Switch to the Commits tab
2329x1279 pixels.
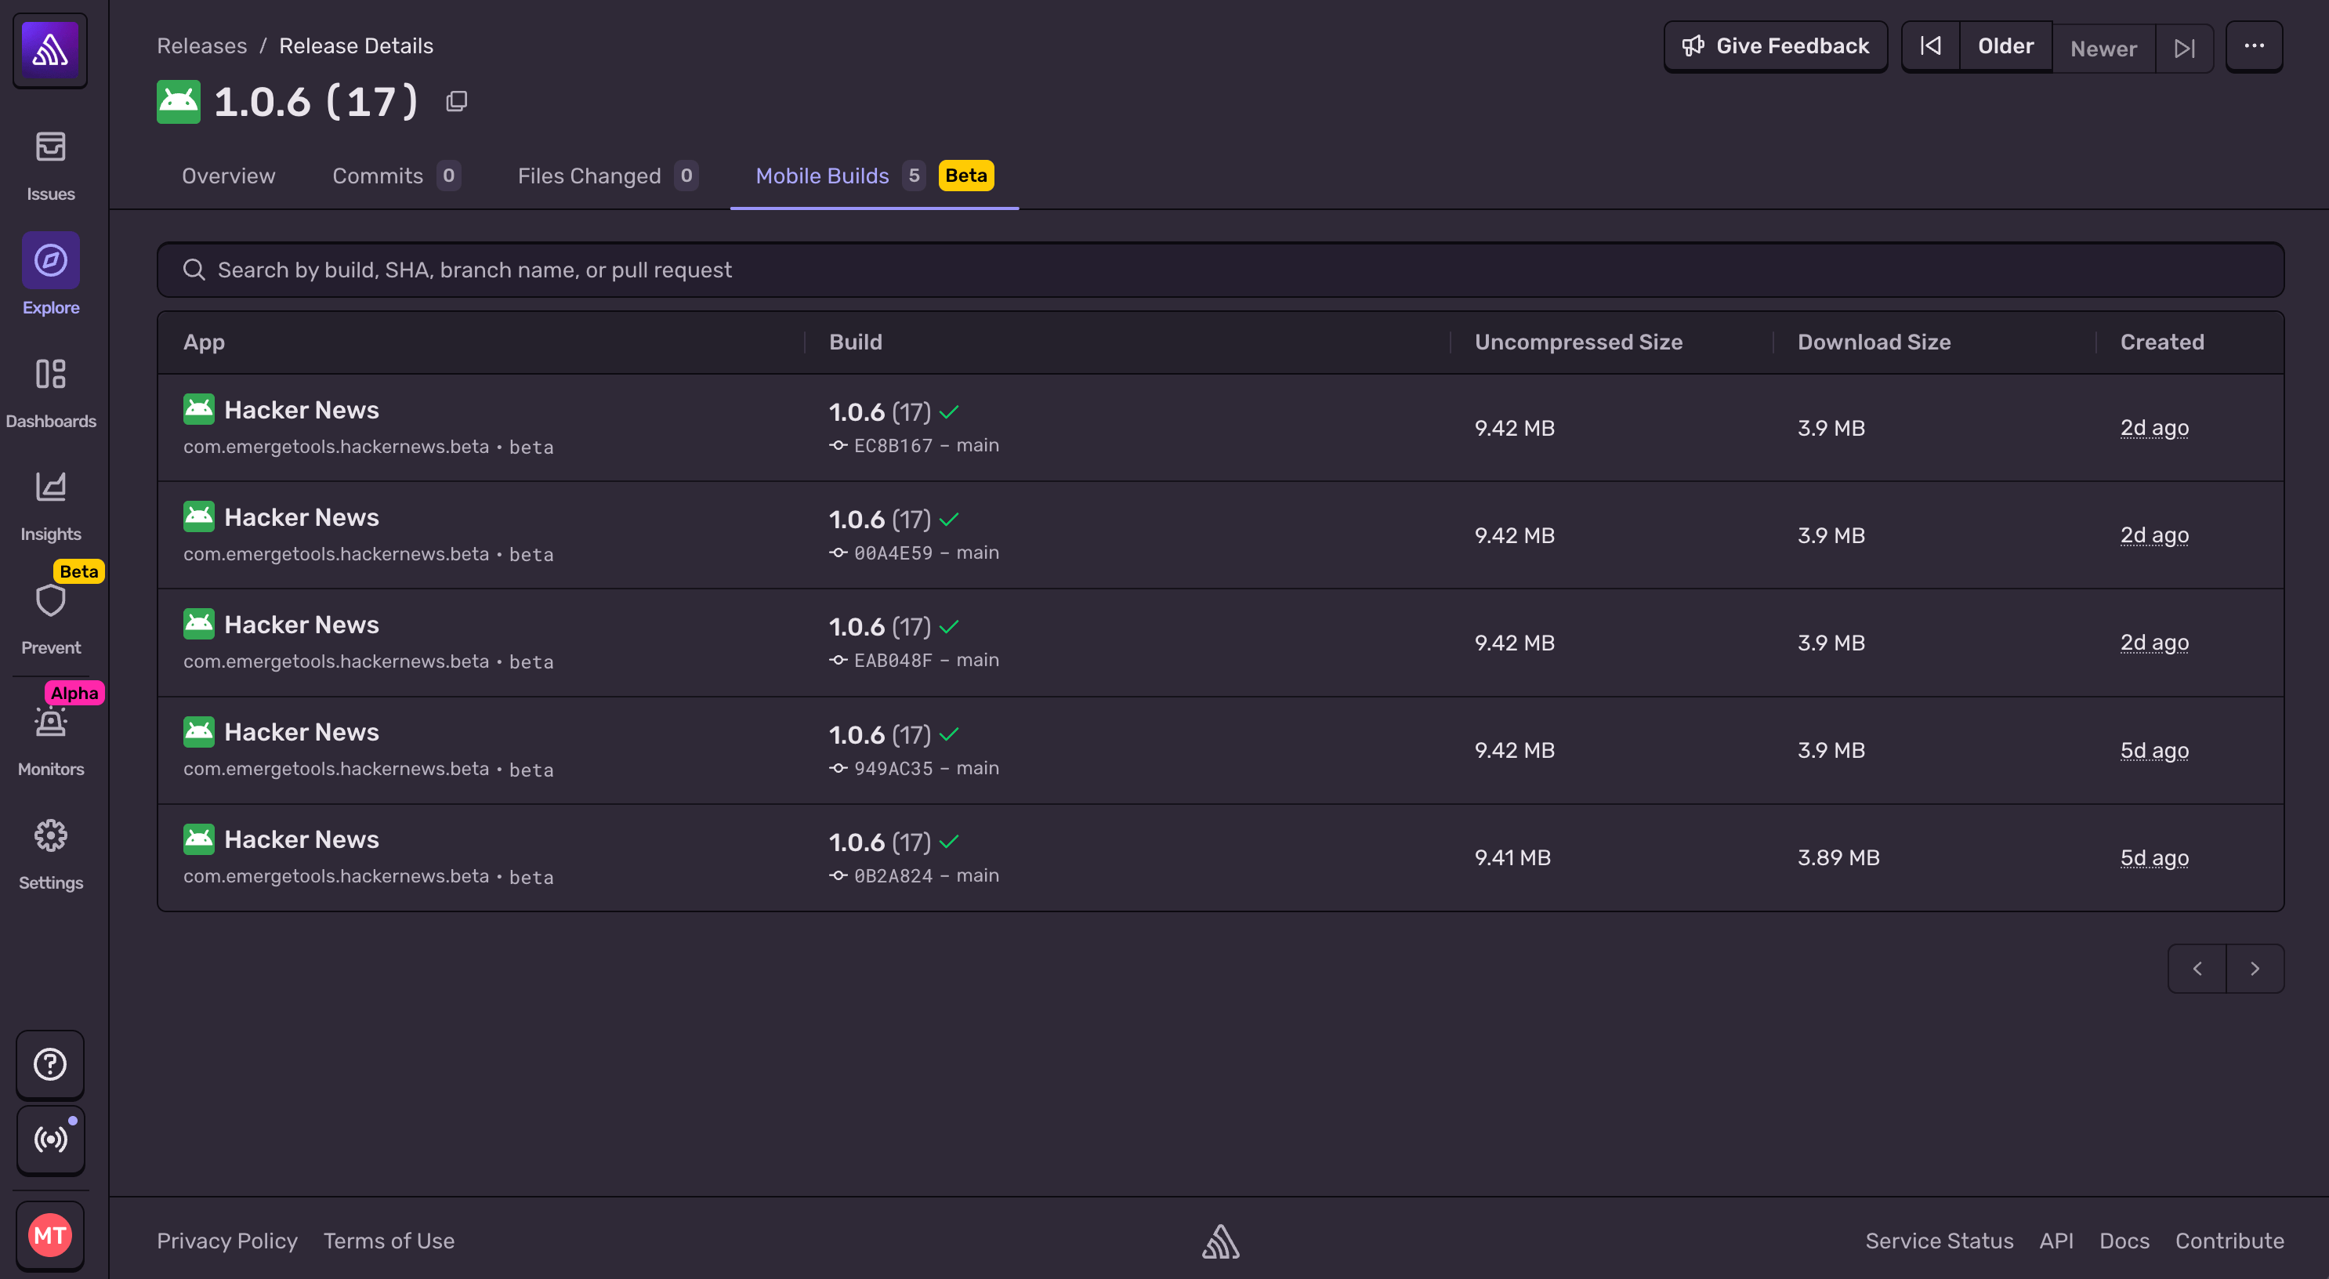click(x=378, y=176)
